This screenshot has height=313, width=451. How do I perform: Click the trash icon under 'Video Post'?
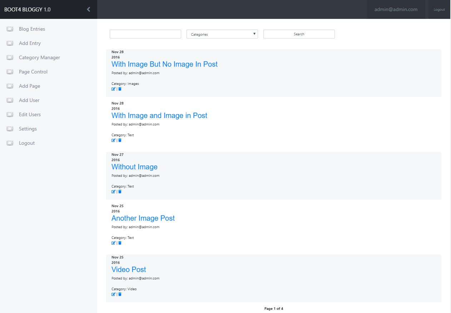pos(120,294)
